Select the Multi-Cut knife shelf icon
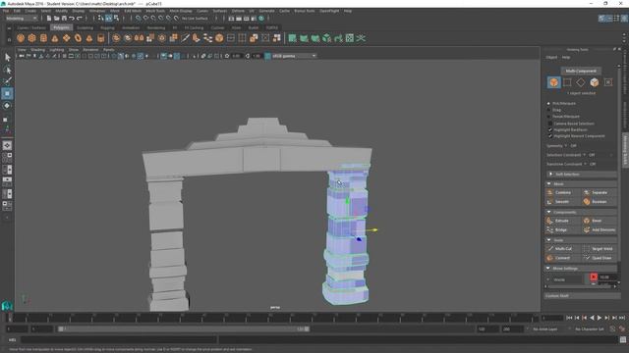The image size is (629, 353). point(185,38)
